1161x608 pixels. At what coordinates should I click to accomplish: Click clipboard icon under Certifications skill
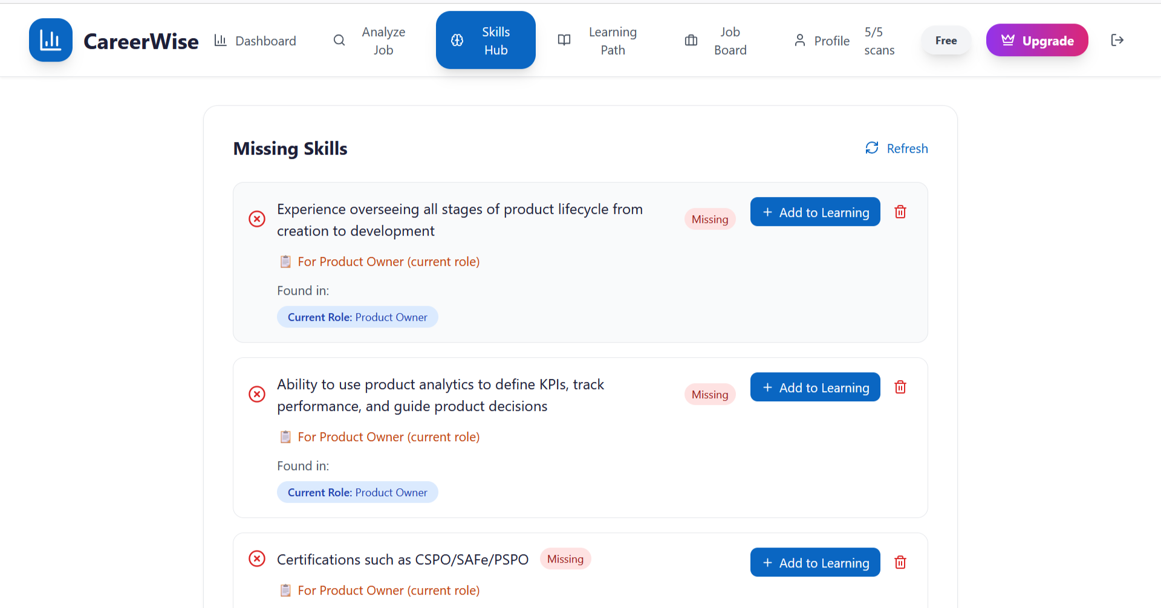(285, 590)
